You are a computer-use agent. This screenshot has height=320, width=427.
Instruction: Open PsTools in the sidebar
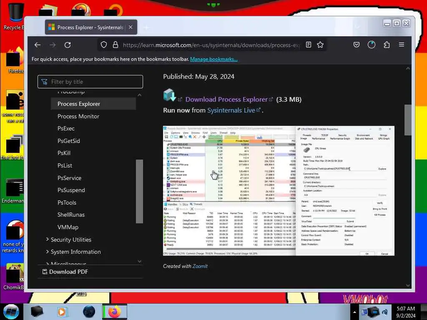coord(67,202)
